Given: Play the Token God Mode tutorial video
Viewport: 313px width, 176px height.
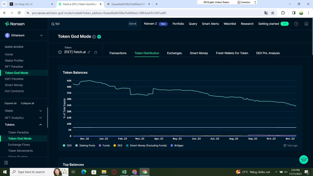Looking at the screenshot, I should (99, 37).
